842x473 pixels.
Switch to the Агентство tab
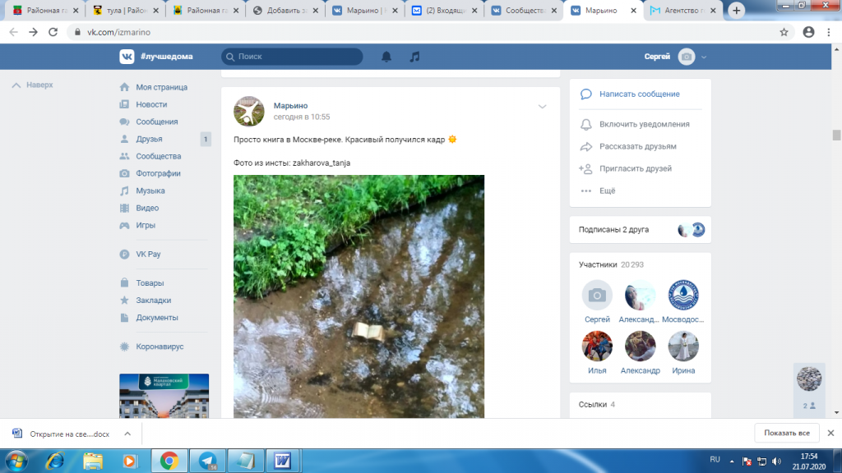(683, 10)
